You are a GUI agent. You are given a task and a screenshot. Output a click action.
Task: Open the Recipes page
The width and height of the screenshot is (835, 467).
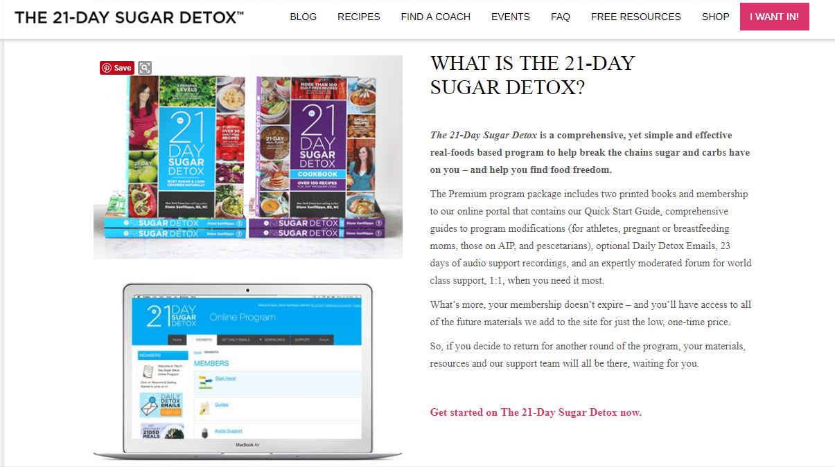pyautogui.click(x=359, y=17)
